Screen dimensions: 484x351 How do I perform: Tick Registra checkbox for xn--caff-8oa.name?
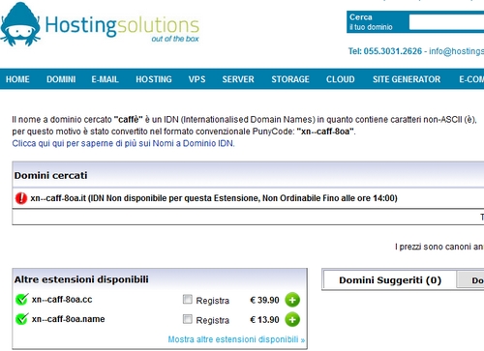point(188,319)
